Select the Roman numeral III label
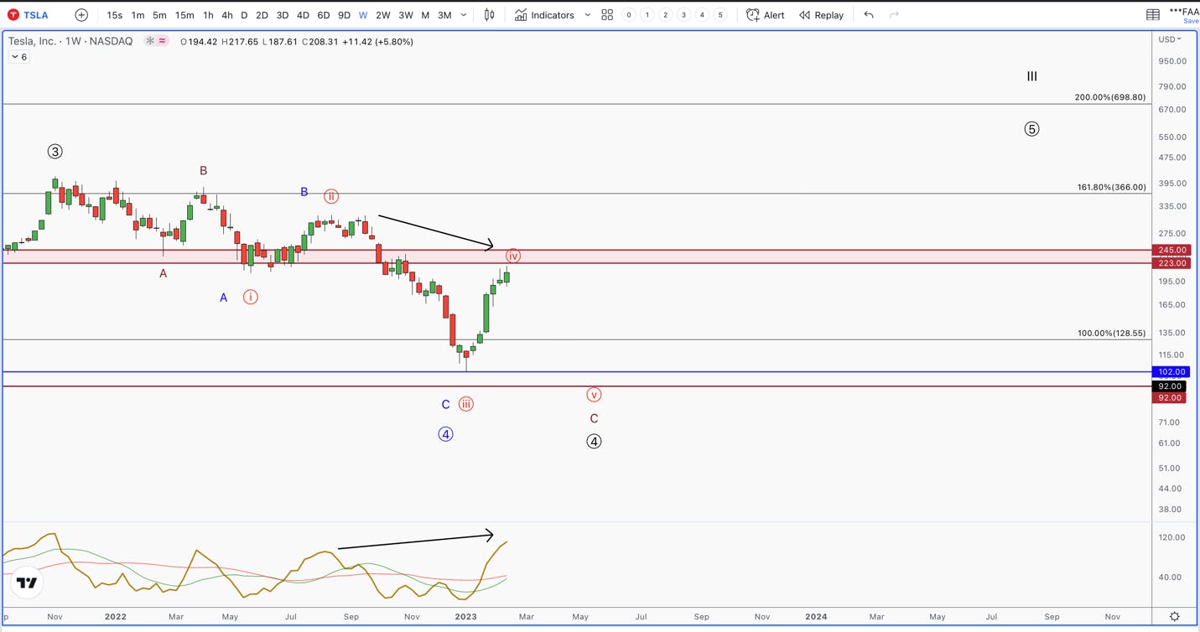1200x632 pixels. [x=1032, y=76]
